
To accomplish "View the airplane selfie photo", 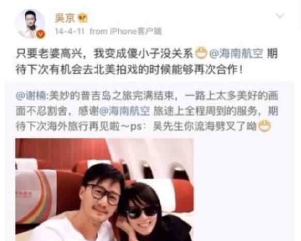I will point(105,189).
